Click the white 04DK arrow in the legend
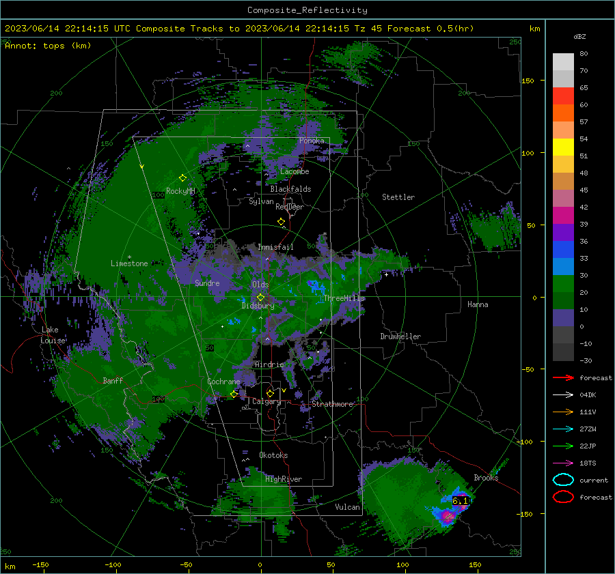The width and height of the screenshot is (615, 574). [563, 395]
